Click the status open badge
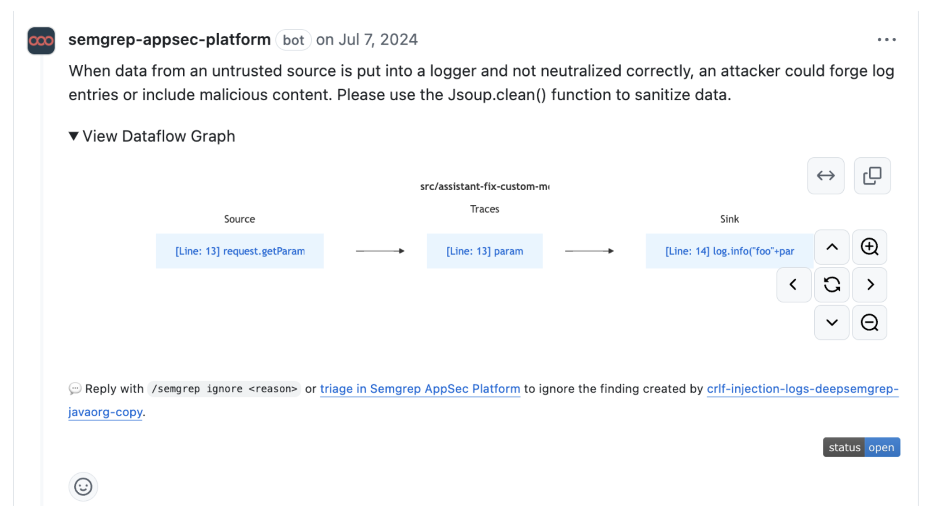The height and width of the screenshot is (523, 927). 861,447
